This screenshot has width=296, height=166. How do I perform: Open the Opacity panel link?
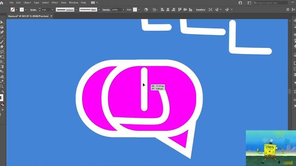click(x=106, y=10)
